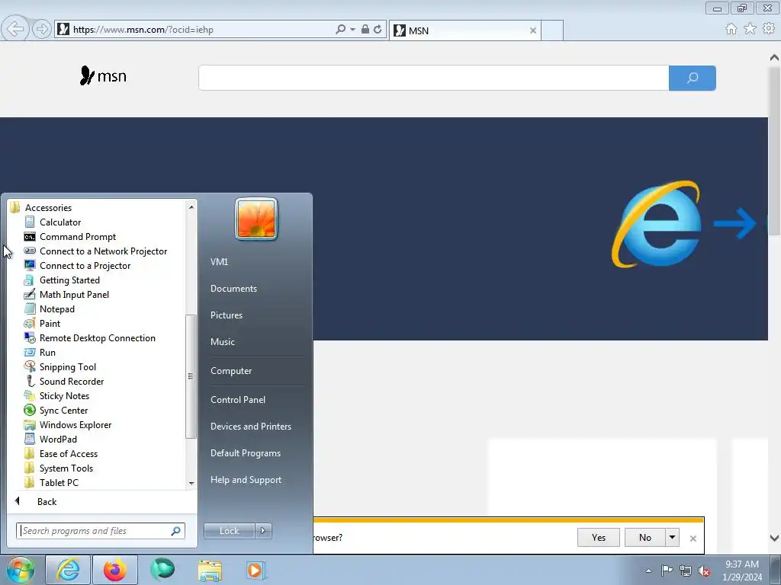781x585 pixels.
Task: Open Getting Started
Action: [x=69, y=280]
